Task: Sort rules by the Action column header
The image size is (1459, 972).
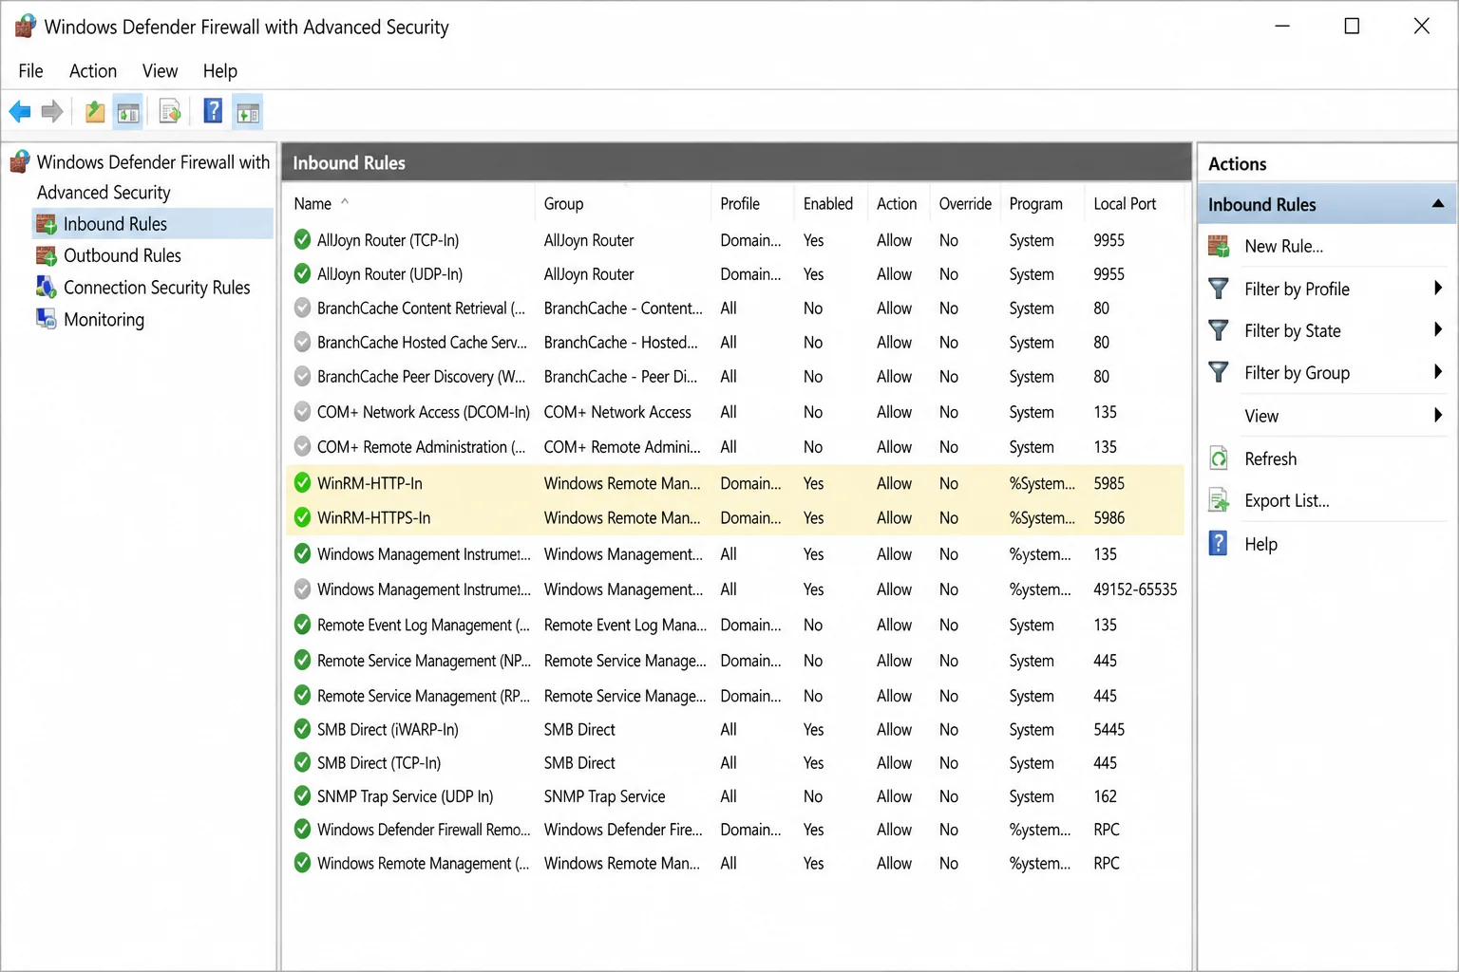Action: coord(897,203)
